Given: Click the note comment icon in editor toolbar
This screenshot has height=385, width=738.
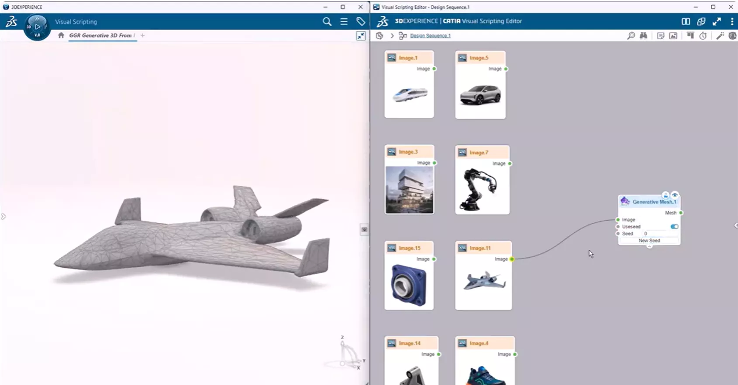Looking at the screenshot, I should click(661, 36).
